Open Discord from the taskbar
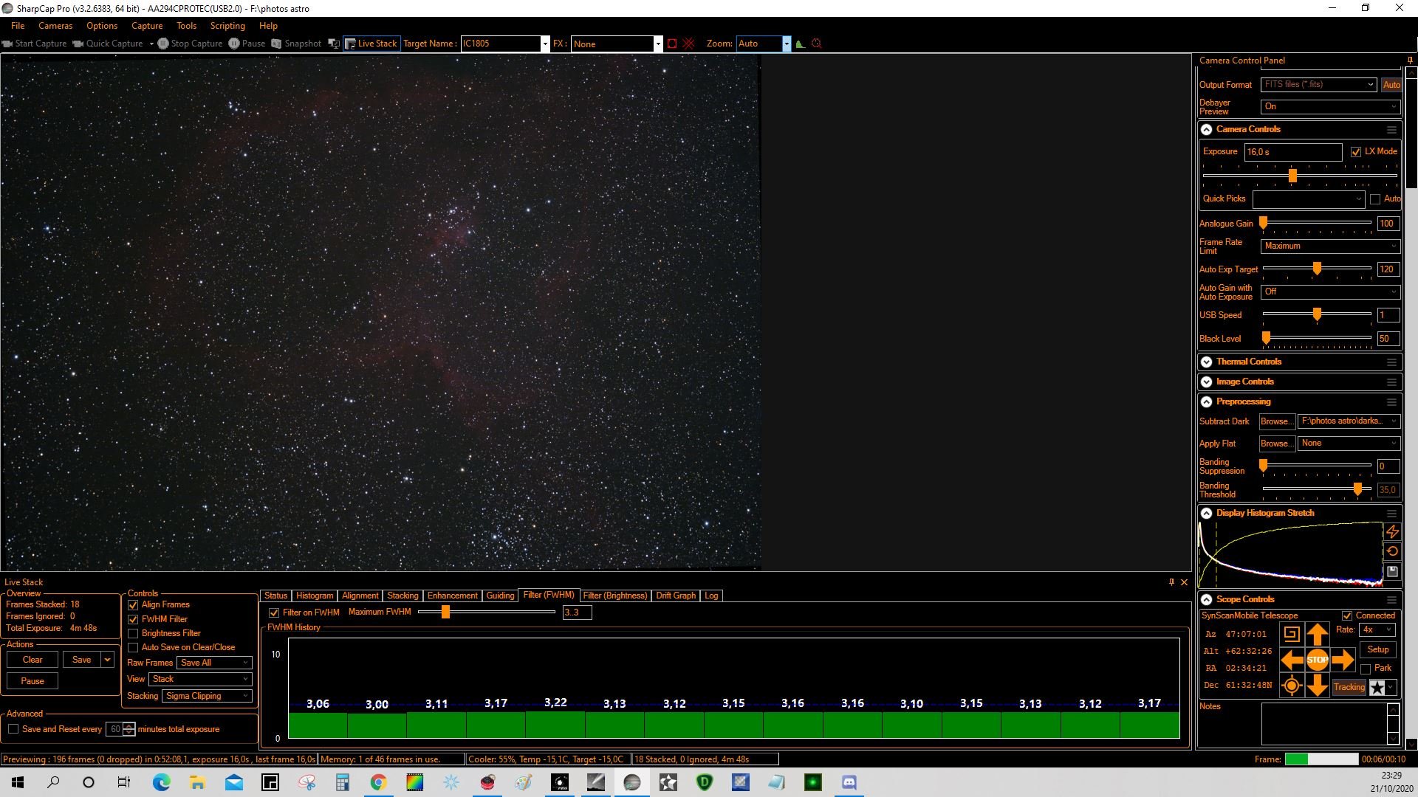This screenshot has height=797, width=1418. point(849,782)
